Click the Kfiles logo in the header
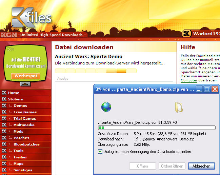220x175 pixels. (x=32, y=17)
